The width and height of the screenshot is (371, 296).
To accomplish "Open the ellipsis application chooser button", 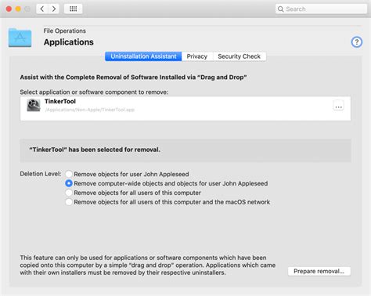I will coord(338,106).
